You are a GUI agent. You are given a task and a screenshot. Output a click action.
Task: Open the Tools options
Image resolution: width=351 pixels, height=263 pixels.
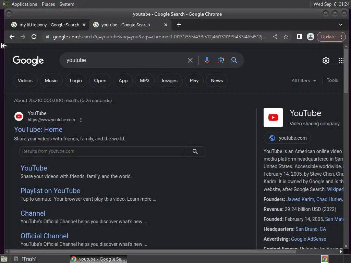[x=332, y=80]
